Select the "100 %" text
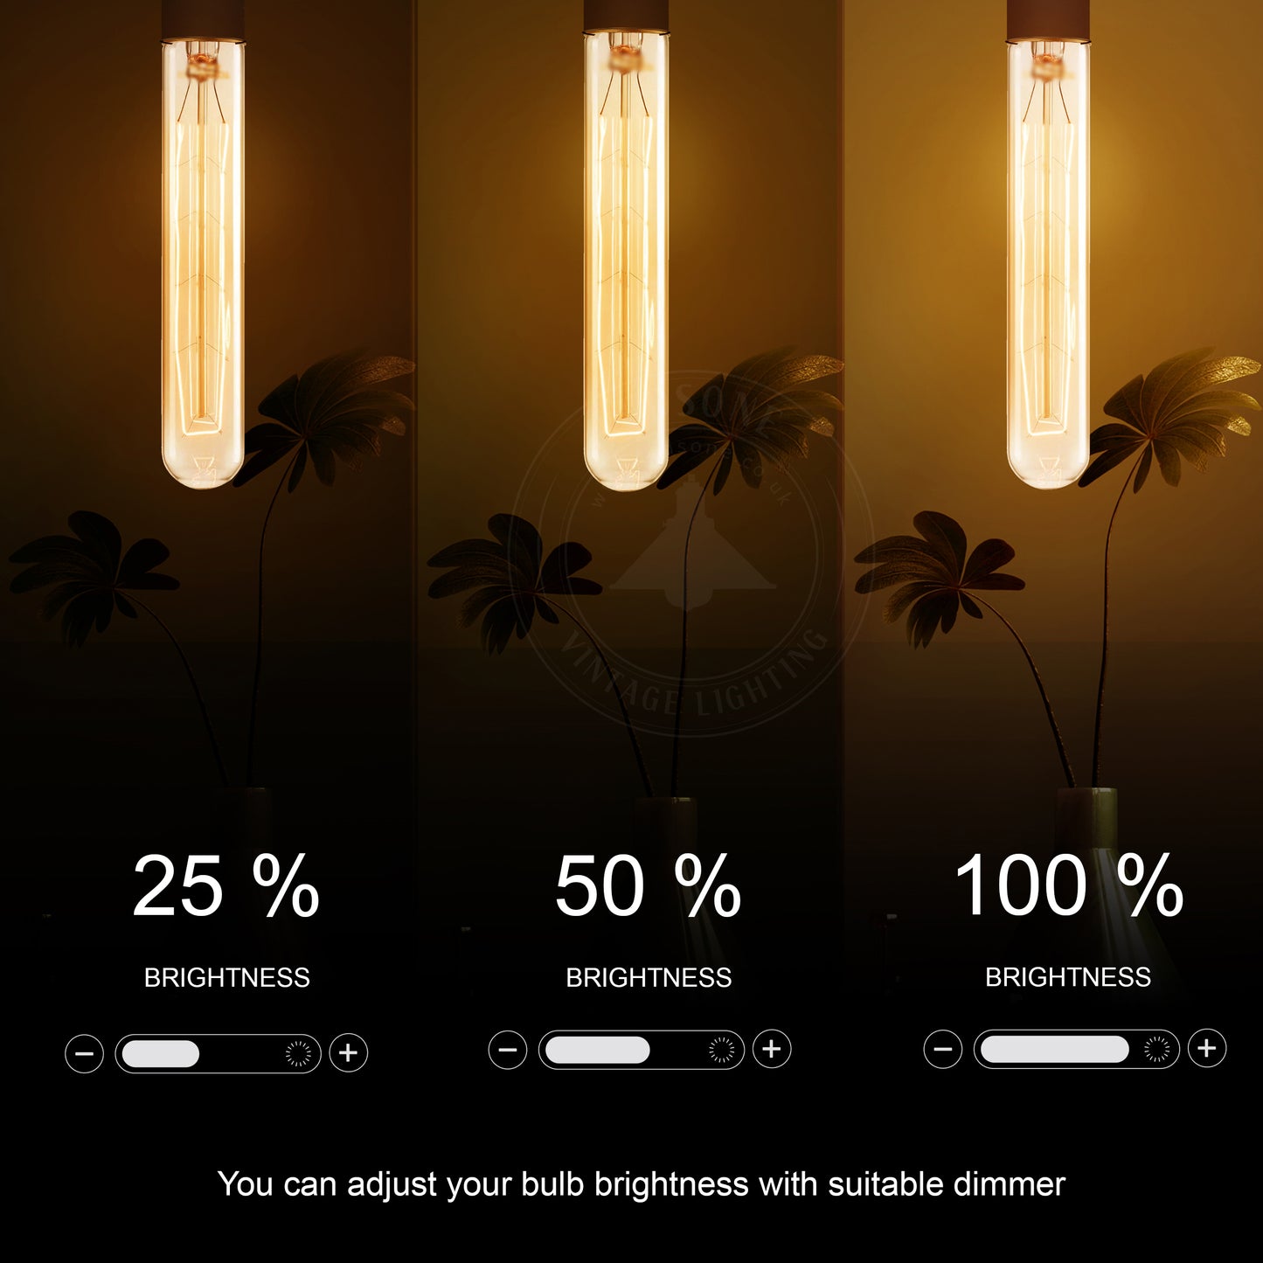Image resolution: width=1263 pixels, height=1263 pixels. click(x=1068, y=886)
